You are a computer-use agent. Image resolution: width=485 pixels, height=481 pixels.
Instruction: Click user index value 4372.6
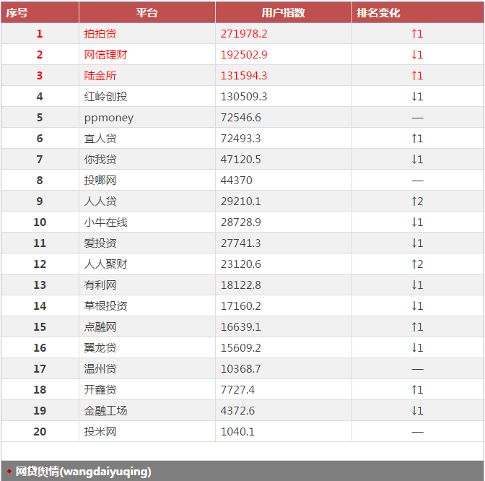pyautogui.click(x=237, y=411)
